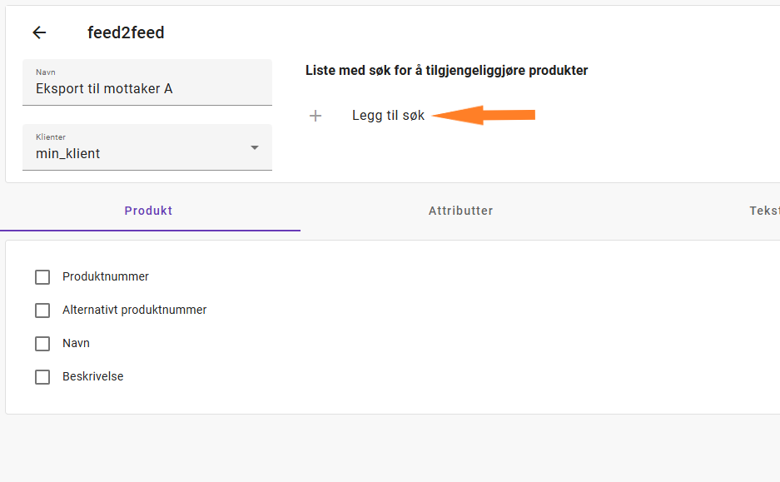Click the orange arrow pointing at Legg til søk

click(x=483, y=115)
